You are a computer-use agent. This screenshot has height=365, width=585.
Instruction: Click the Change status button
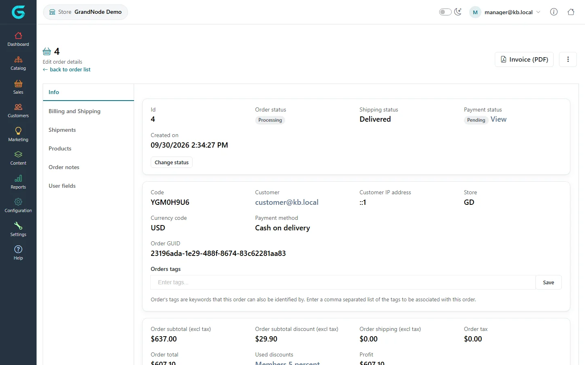click(171, 162)
